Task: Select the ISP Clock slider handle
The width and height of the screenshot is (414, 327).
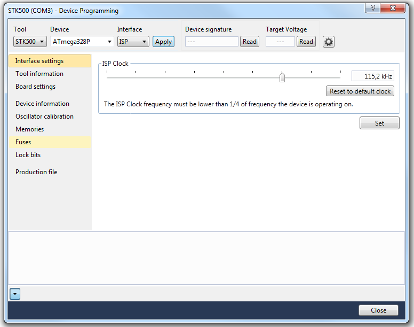Action: 282,78
